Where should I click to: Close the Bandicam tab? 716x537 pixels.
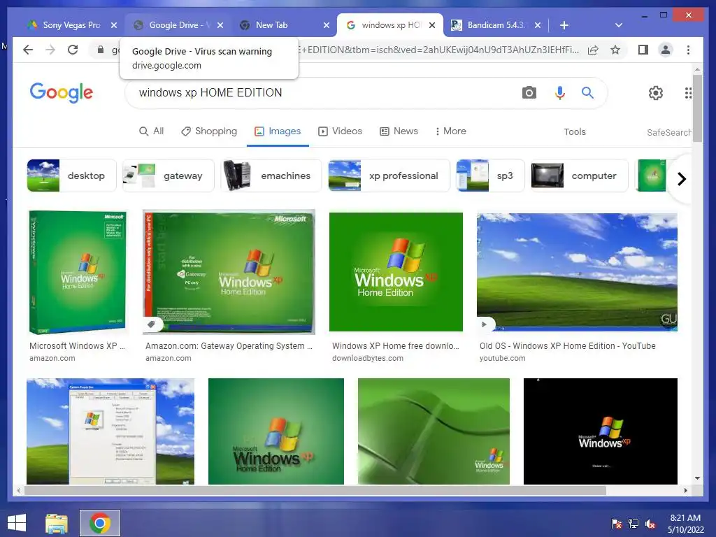(538, 25)
